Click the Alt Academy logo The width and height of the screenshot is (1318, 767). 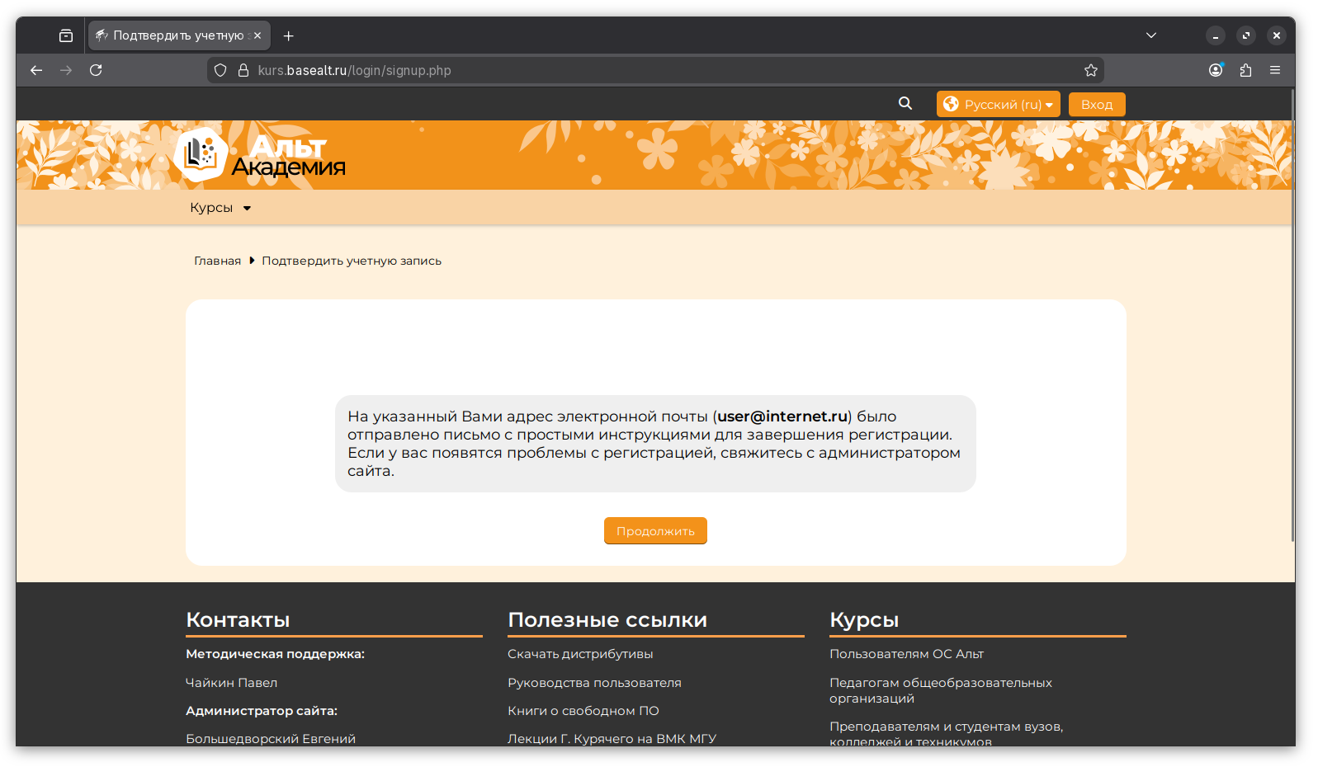point(260,155)
